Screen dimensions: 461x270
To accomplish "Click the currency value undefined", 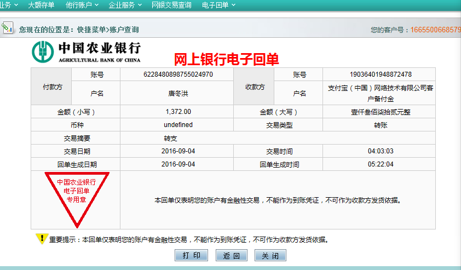I will (178, 125).
